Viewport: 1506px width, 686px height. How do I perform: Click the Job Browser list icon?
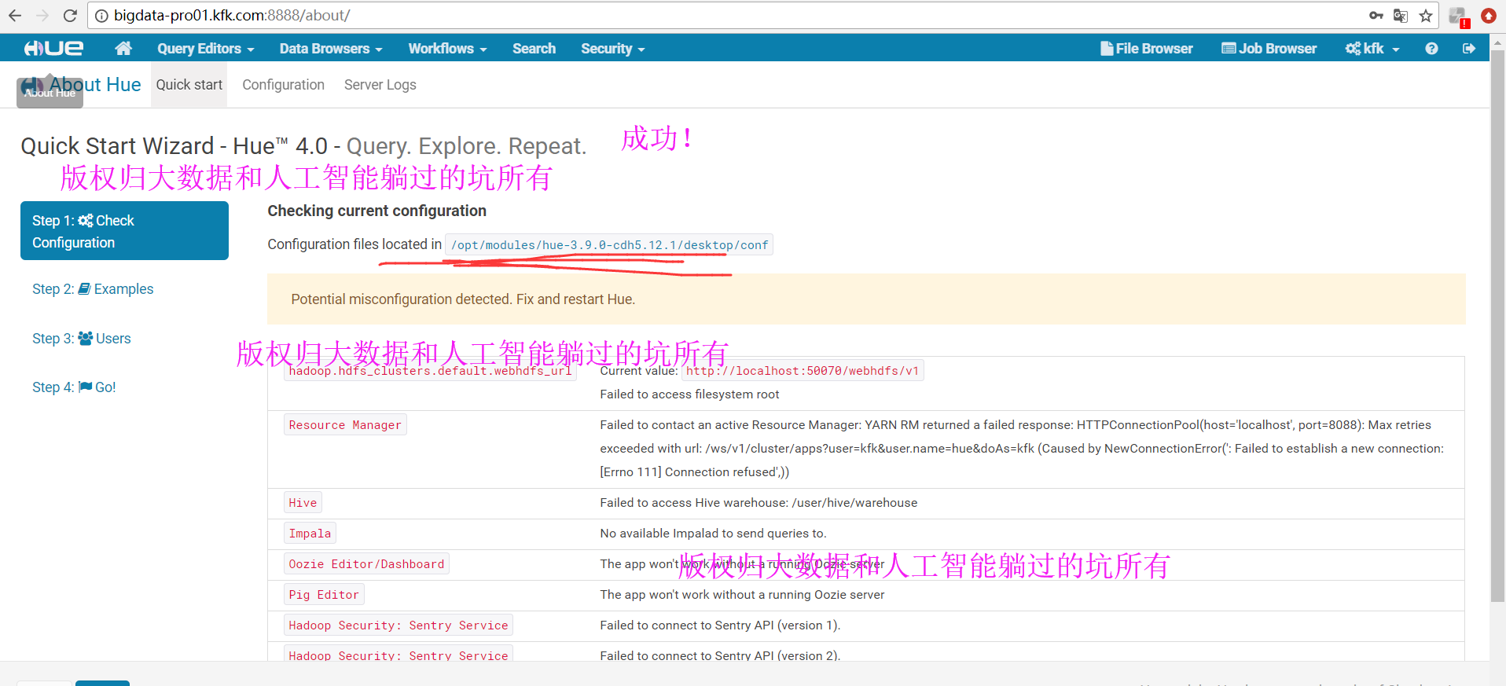[x=1229, y=48]
